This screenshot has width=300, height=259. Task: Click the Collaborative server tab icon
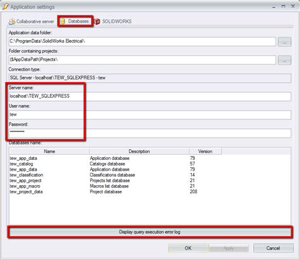coord(12,21)
